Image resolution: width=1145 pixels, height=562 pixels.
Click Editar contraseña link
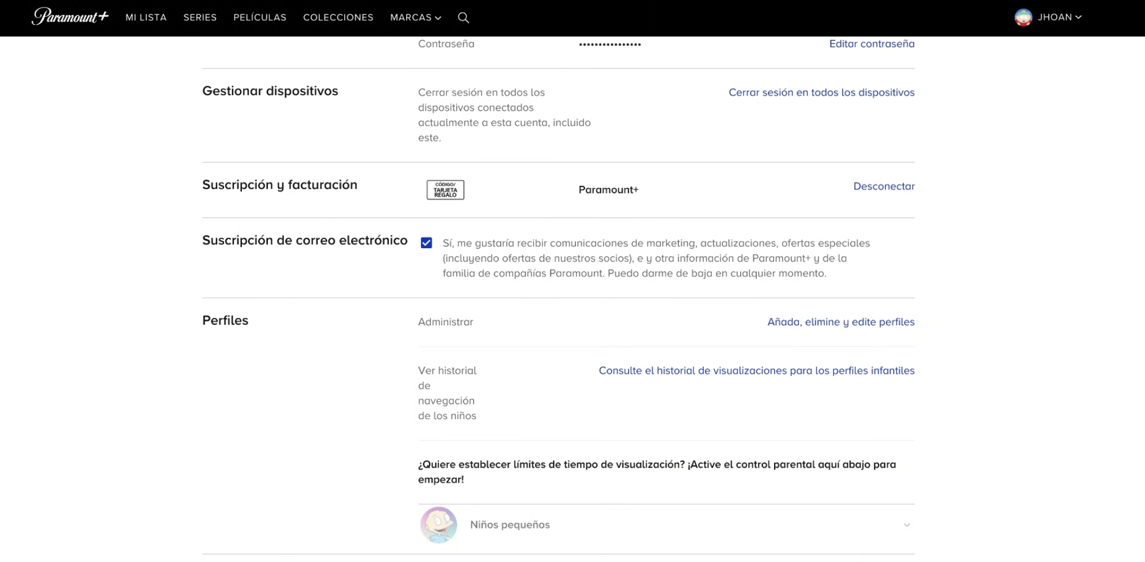point(871,44)
